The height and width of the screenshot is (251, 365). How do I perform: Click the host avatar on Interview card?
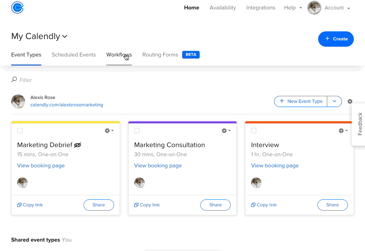coord(256,183)
